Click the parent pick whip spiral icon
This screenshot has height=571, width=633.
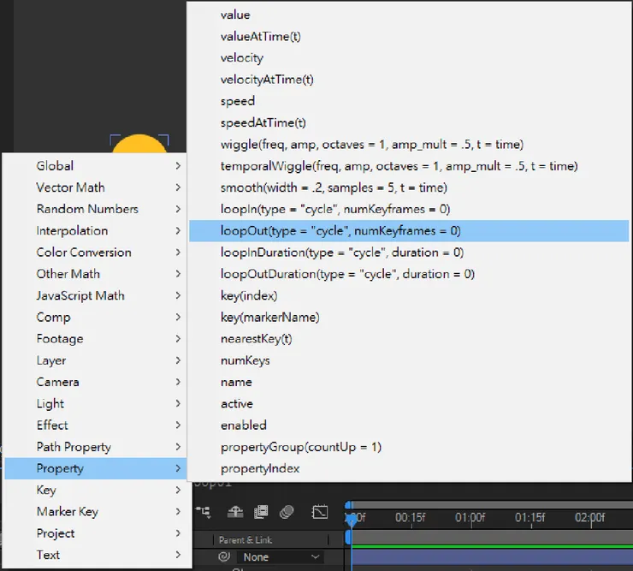pos(224,556)
